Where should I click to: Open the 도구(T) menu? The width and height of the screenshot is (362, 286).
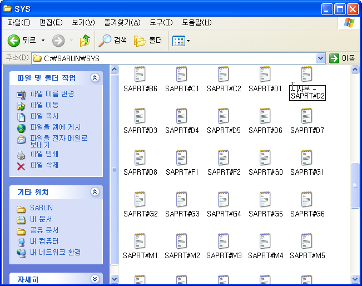point(161,23)
